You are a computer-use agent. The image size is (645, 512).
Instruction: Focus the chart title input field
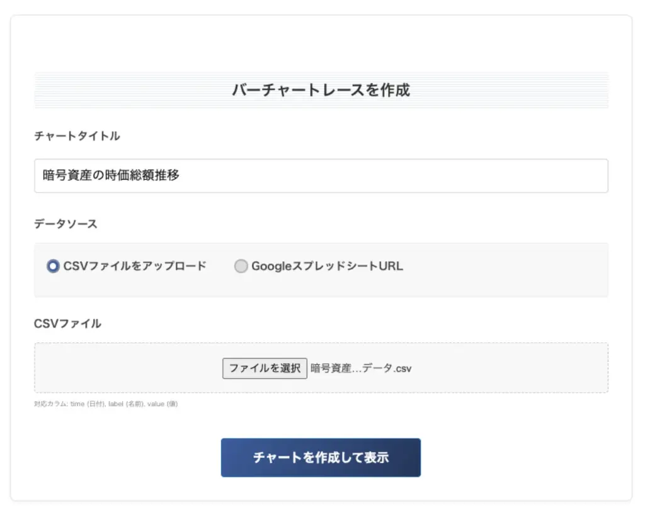tap(321, 176)
